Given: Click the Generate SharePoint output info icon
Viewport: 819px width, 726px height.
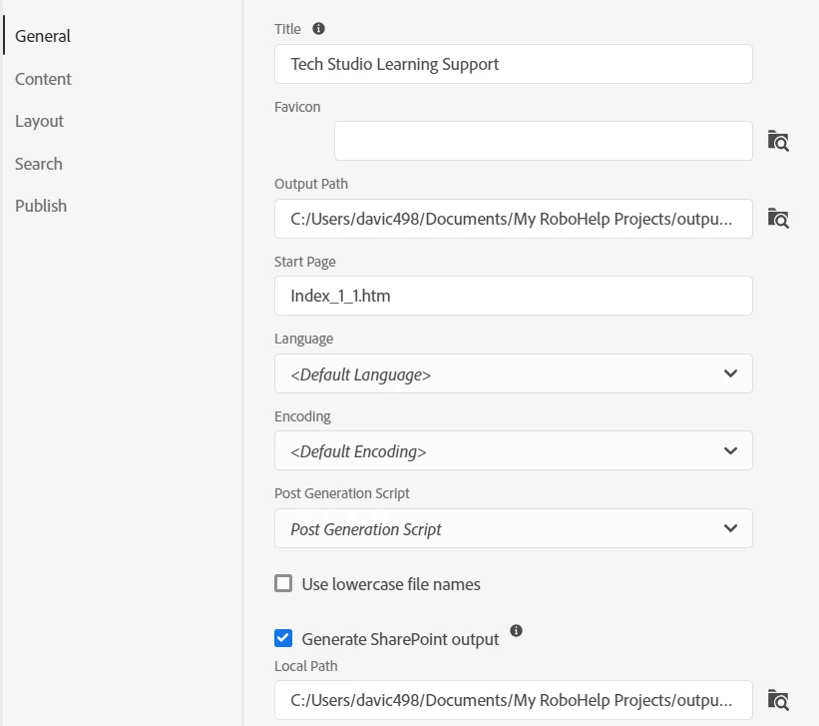Looking at the screenshot, I should point(516,631).
